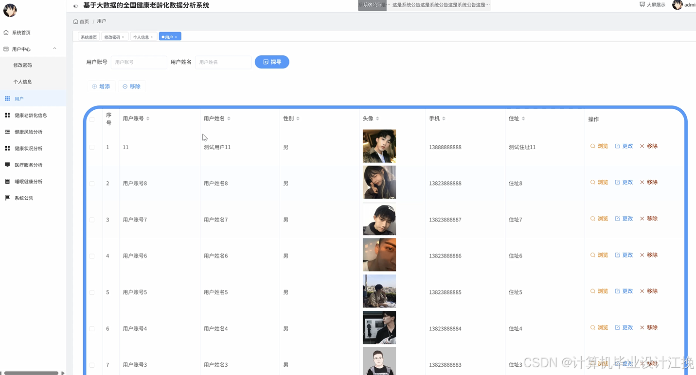The height and width of the screenshot is (375, 696).
Task: Click 浏览 for 用户姓名8 row
Action: (x=599, y=182)
